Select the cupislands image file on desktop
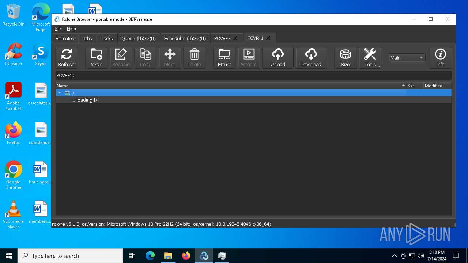The height and width of the screenshot is (263, 468). 41,133
